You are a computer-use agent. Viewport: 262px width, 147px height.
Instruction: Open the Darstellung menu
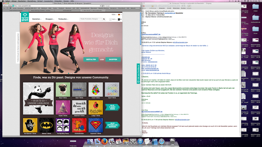click(x=31, y=1)
